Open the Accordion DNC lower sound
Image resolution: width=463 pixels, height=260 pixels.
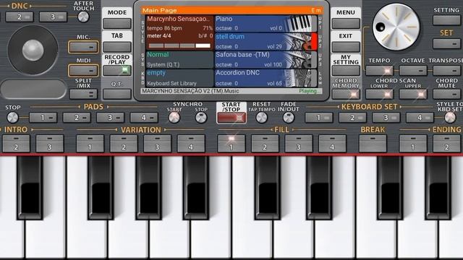266,78
